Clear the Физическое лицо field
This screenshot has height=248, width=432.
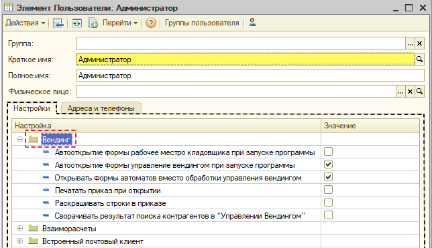410,92
